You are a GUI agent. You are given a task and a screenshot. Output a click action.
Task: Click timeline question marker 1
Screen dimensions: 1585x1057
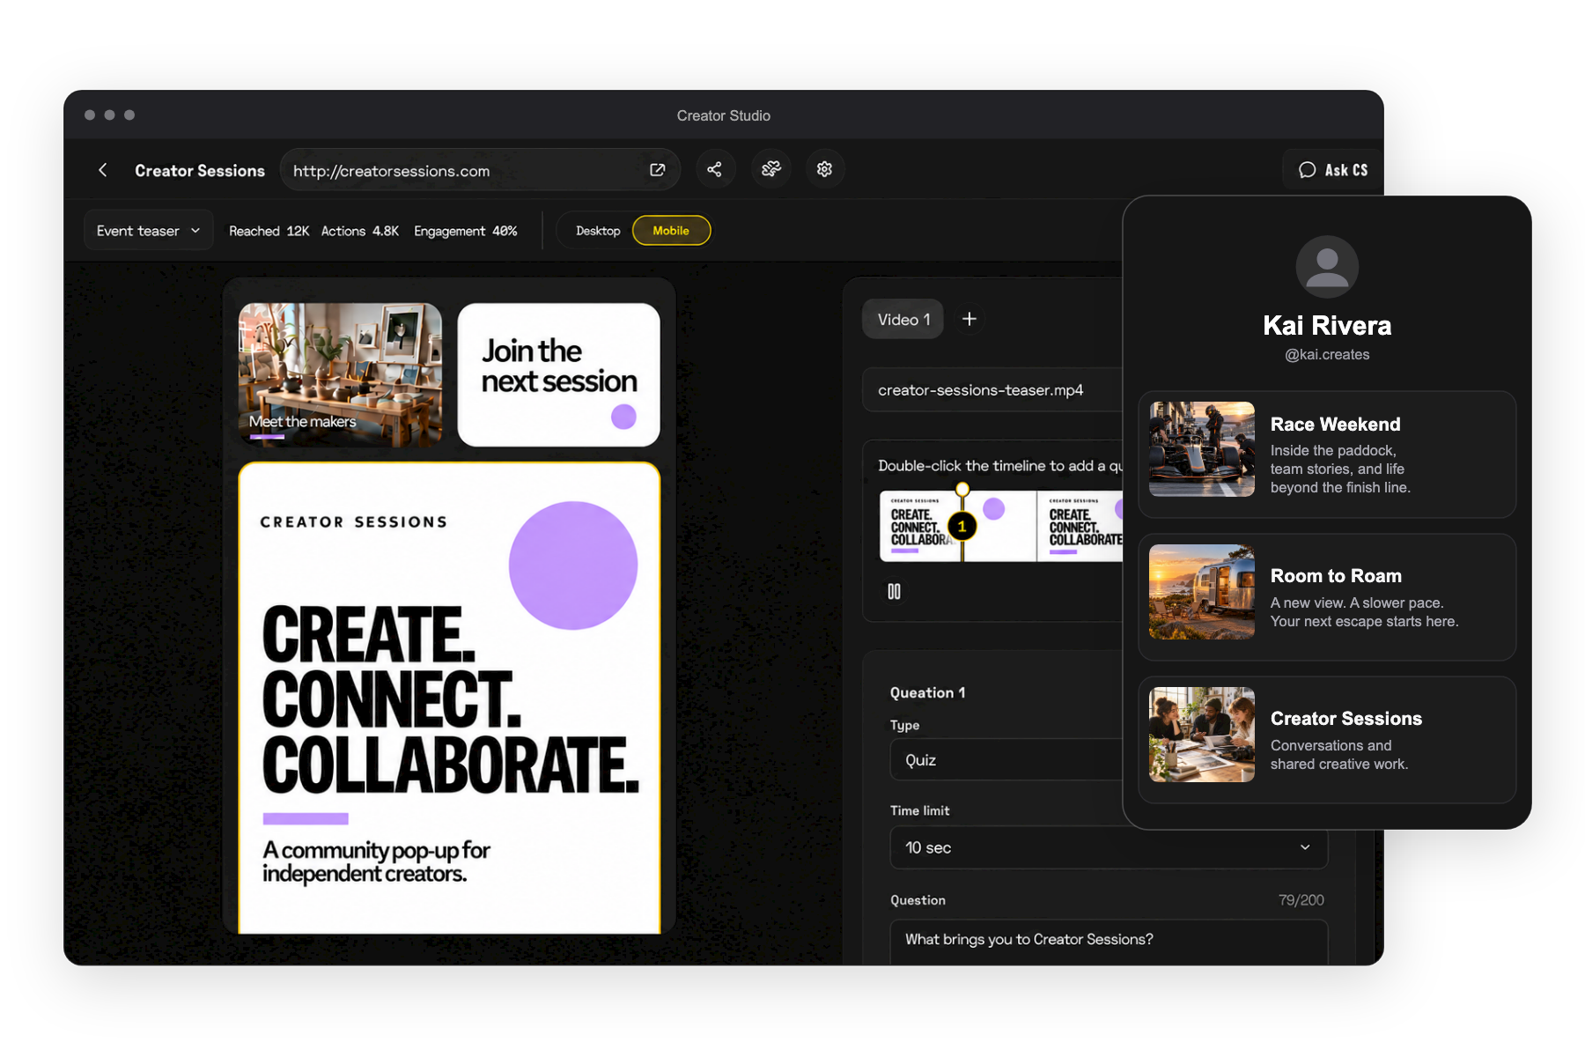(962, 527)
